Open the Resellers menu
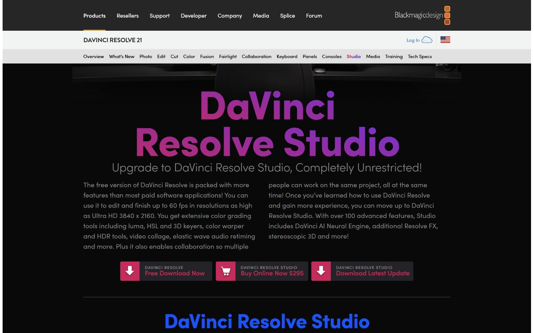 click(128, 16)
